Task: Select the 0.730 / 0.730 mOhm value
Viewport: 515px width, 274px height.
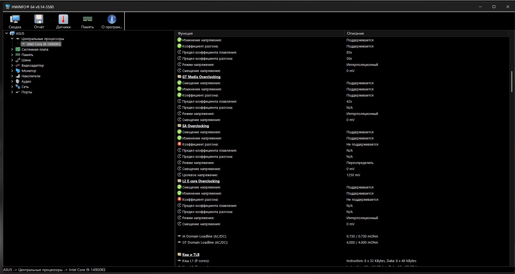Action: 362,236
